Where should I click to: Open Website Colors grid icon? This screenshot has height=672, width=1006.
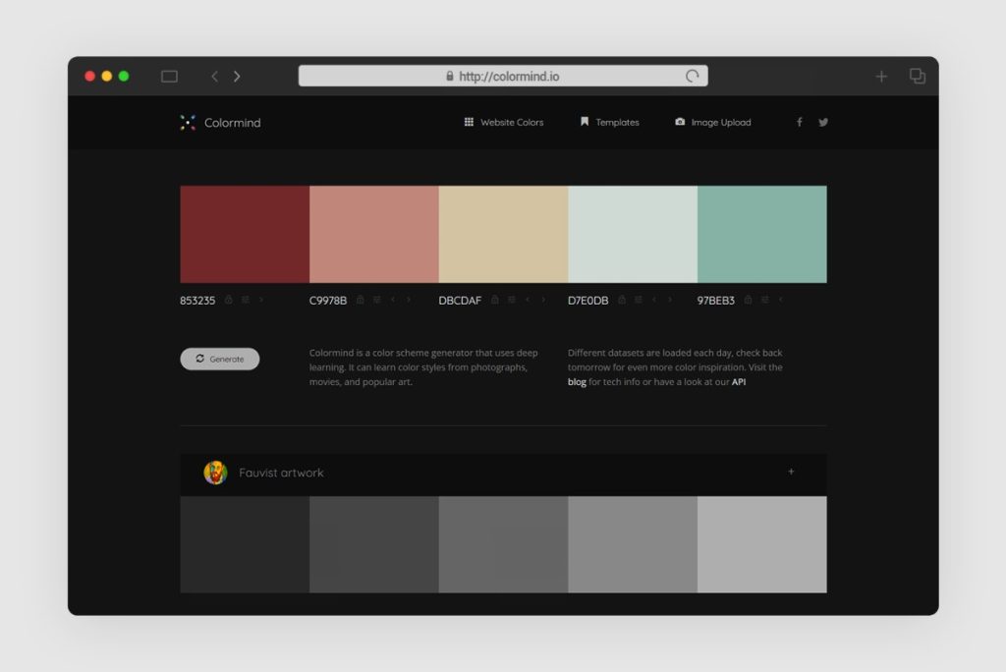pyautogui.click(x=469, y=122)
